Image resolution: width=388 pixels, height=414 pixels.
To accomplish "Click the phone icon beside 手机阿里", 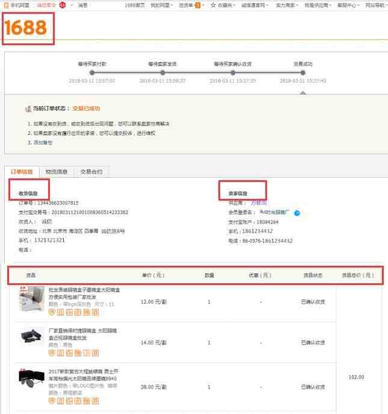I will tap(7, 5).
